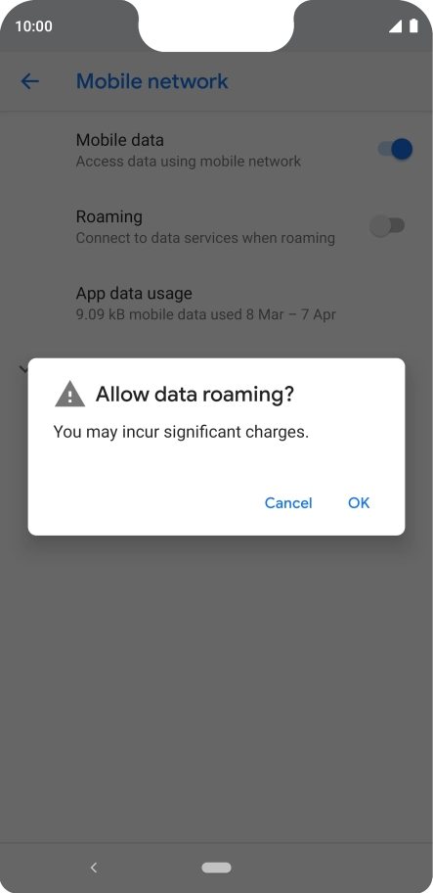The image size is (433, 893).
Task: Open App data usage entry
Action: coord(217,303)
